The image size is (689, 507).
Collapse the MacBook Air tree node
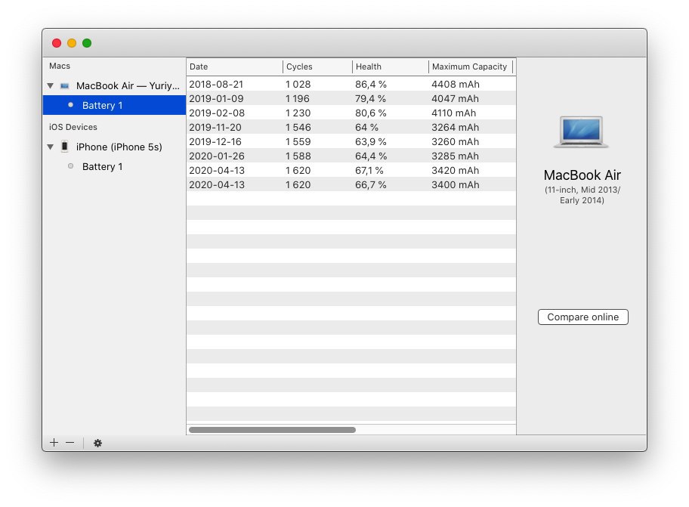coord(51,85)
